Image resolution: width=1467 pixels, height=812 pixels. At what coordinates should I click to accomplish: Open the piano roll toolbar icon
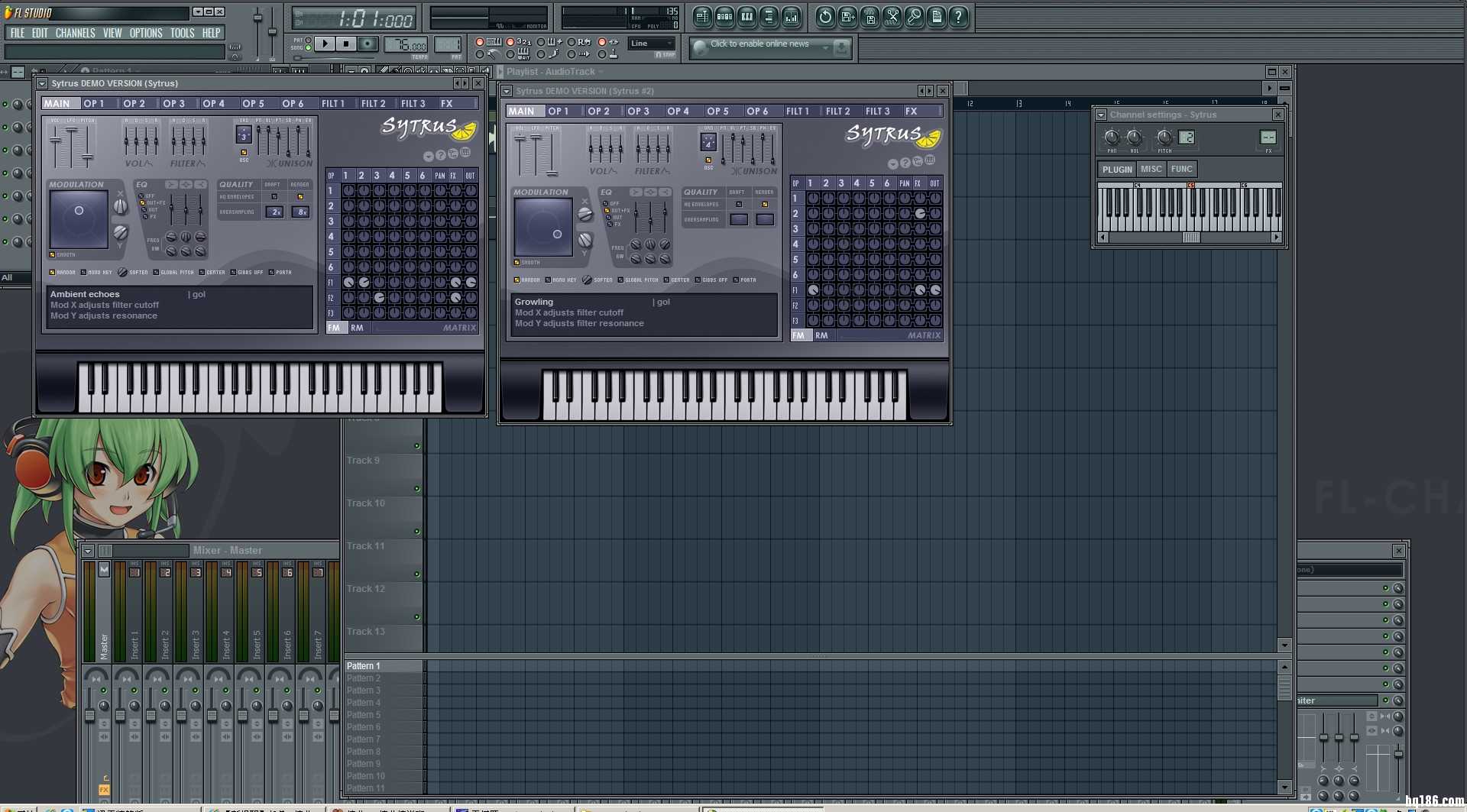pos(746,17)
